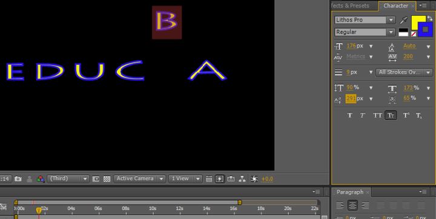The image size is (436, 219).
Task: Set color to black and white swatch
Action: click(x=403, y=33)
